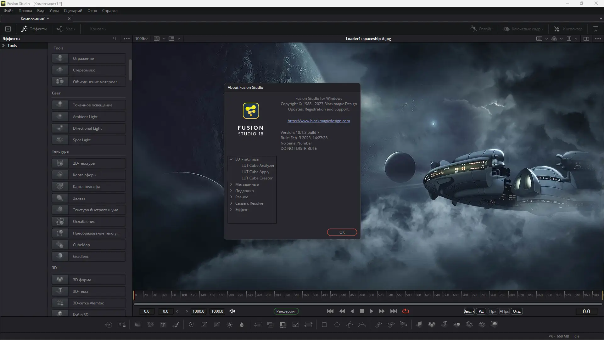Open the blackmagicdesign.com link

pyautogui.click(x=318, y=121)
